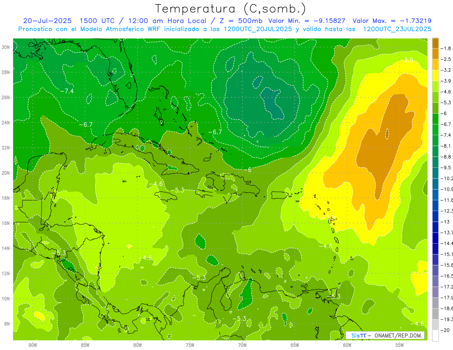Viewport: 453px width, 350px height.
Task: Click longitude label "60W"
Action: [347, 345]
